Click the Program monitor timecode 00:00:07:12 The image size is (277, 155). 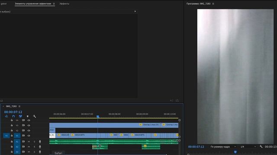(196, 147)
